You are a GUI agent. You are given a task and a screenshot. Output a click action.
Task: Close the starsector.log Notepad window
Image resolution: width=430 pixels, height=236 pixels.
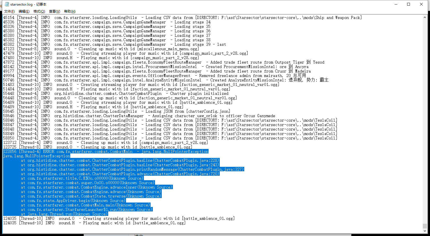click(421, 4)
